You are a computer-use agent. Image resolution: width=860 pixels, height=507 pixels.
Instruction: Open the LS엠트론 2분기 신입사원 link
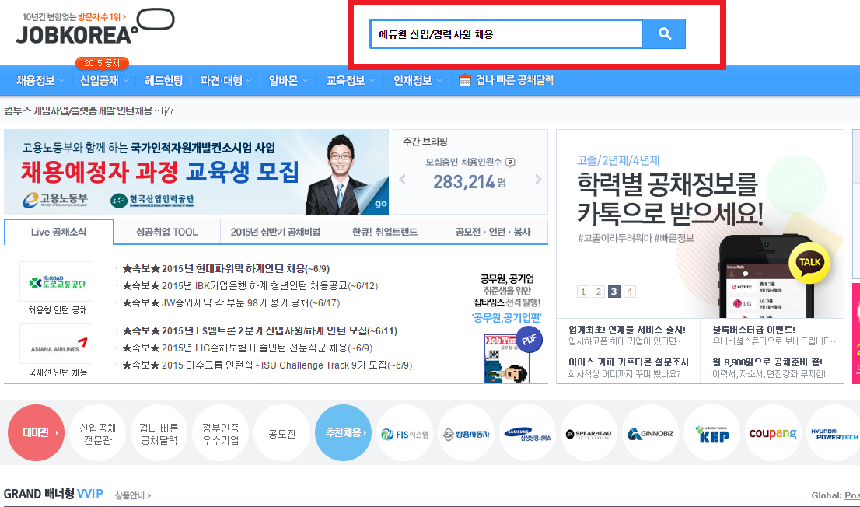click(260, 330)
